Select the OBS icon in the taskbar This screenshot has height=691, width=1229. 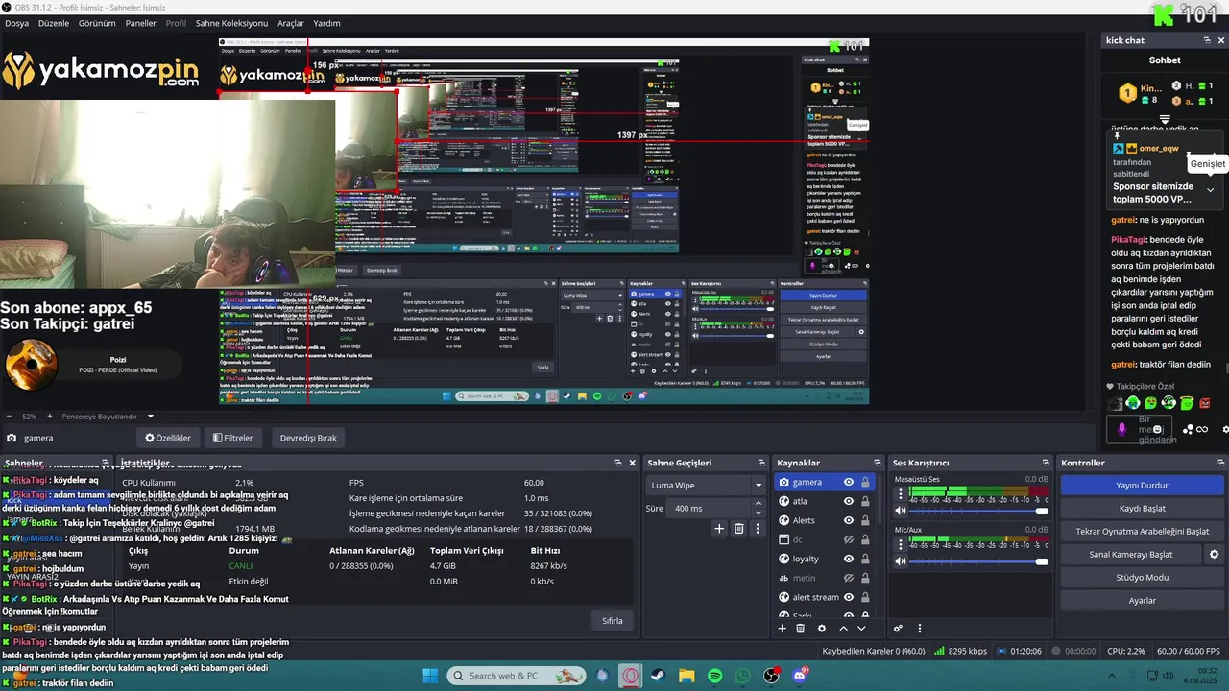tap(771, 676)
